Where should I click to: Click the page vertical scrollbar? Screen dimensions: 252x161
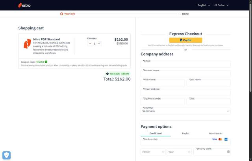[x=250, y=48]
